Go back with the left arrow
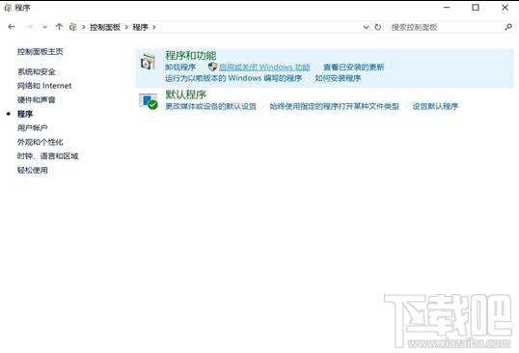 [12, 27]
